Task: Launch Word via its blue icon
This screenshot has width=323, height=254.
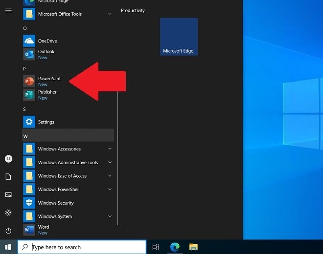Action: point(29,230)
